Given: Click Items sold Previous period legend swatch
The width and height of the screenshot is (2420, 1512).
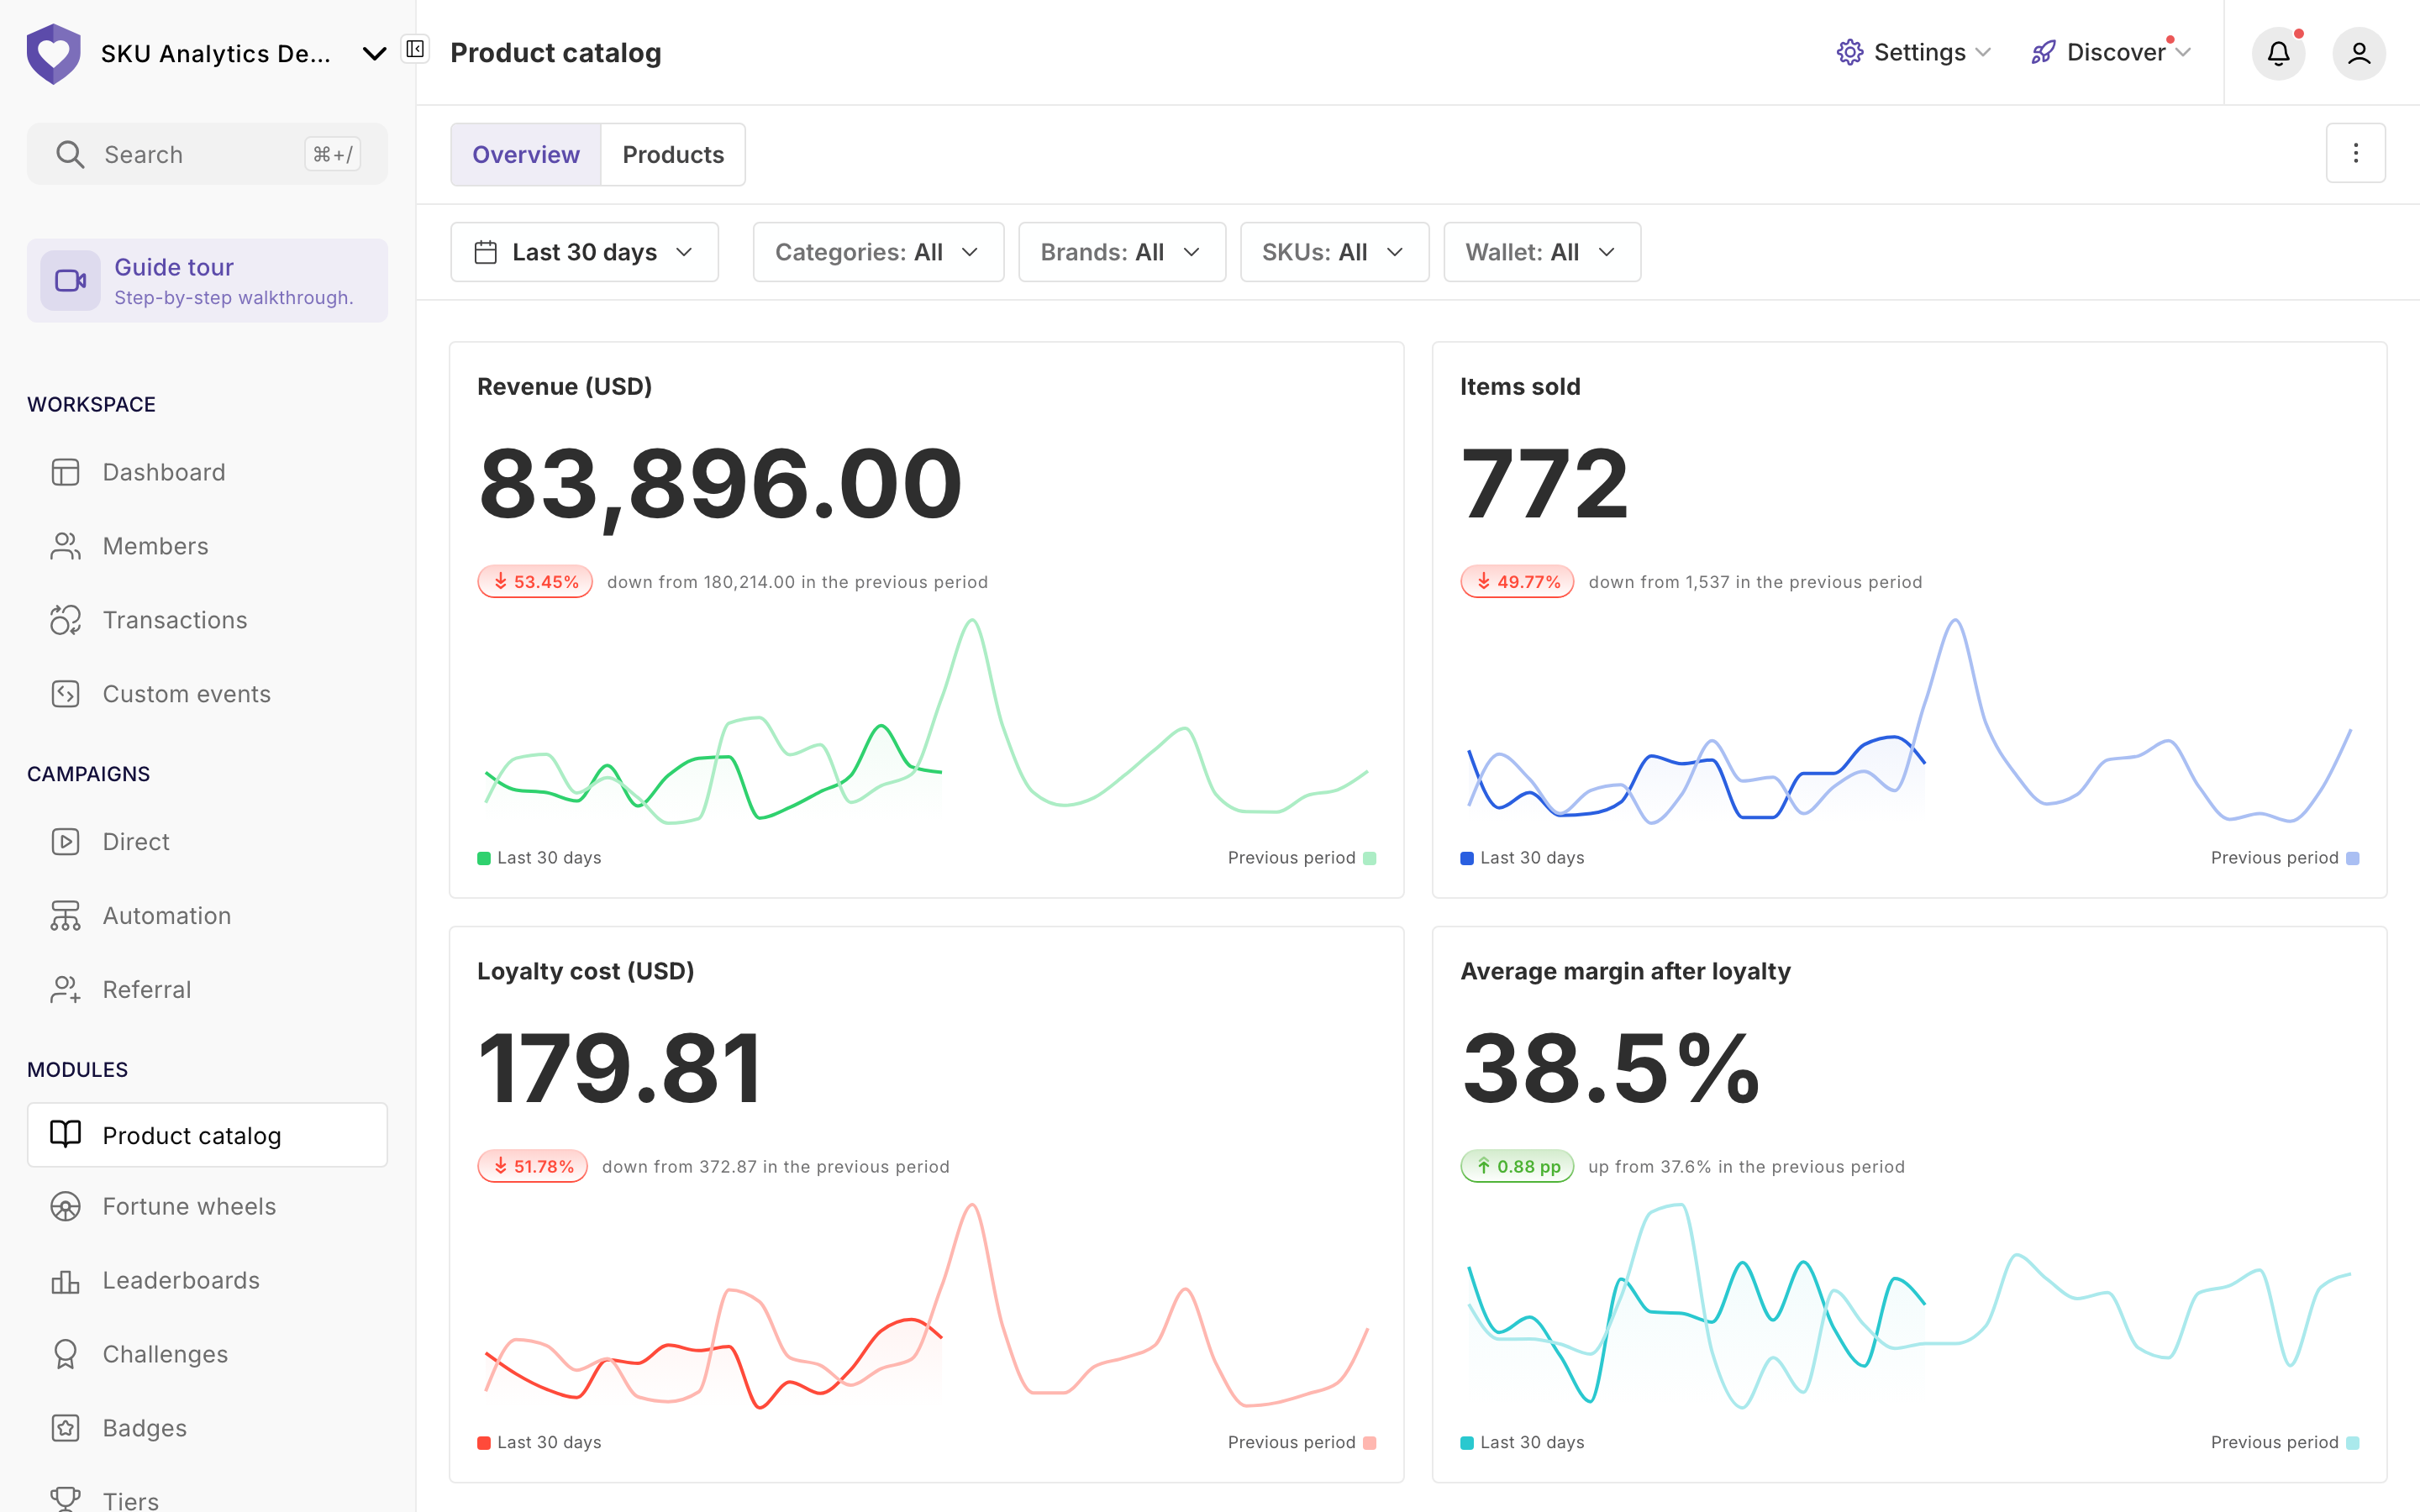Looking at the screenshot, I should point(2353,858).
